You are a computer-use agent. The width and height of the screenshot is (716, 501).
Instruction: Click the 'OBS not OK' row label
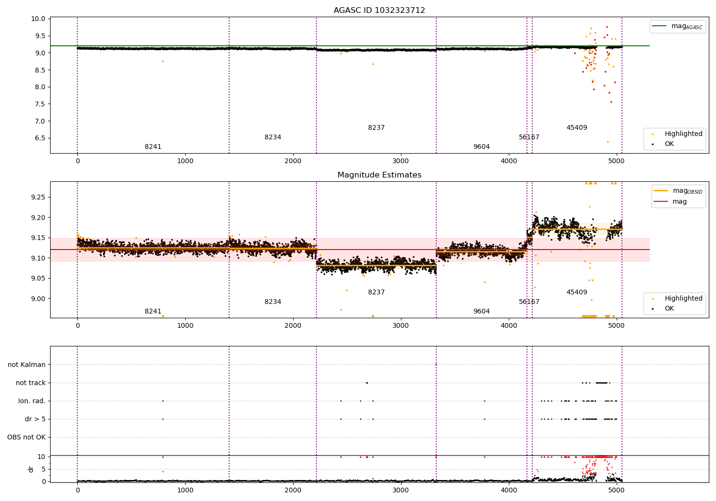(26, 437)
